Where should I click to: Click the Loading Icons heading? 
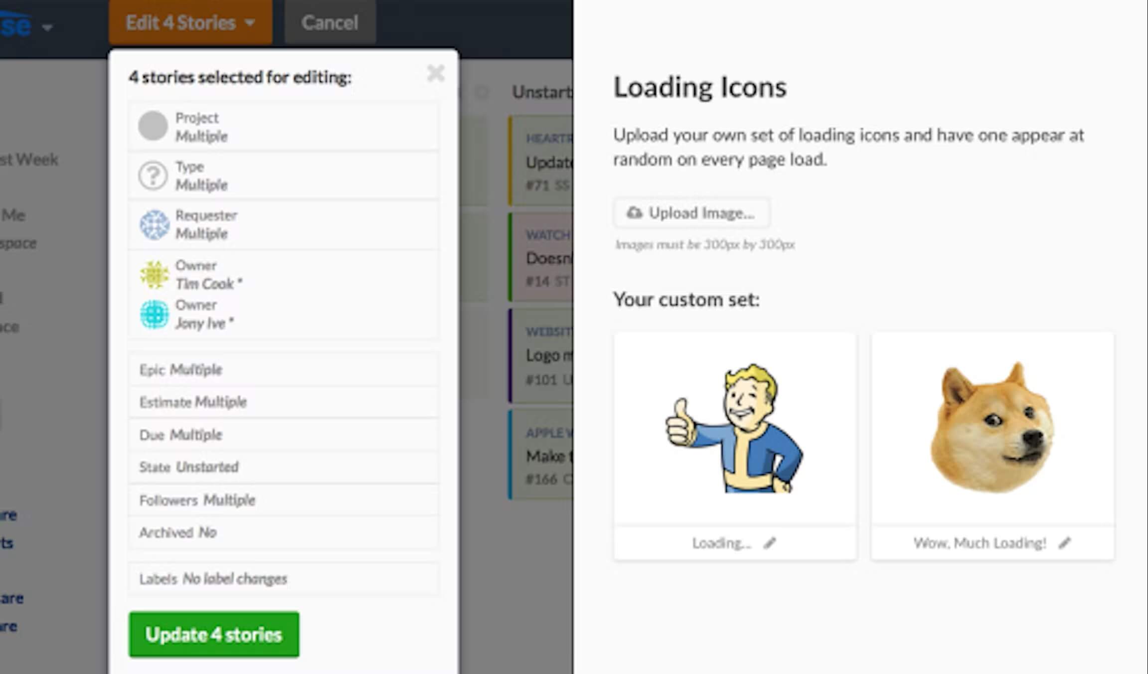click(x=700, y=87)
